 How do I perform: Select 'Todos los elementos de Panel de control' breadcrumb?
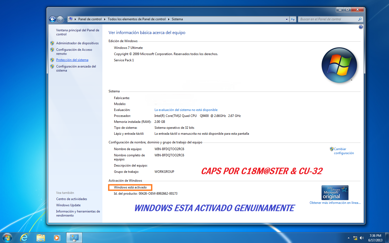137,19
